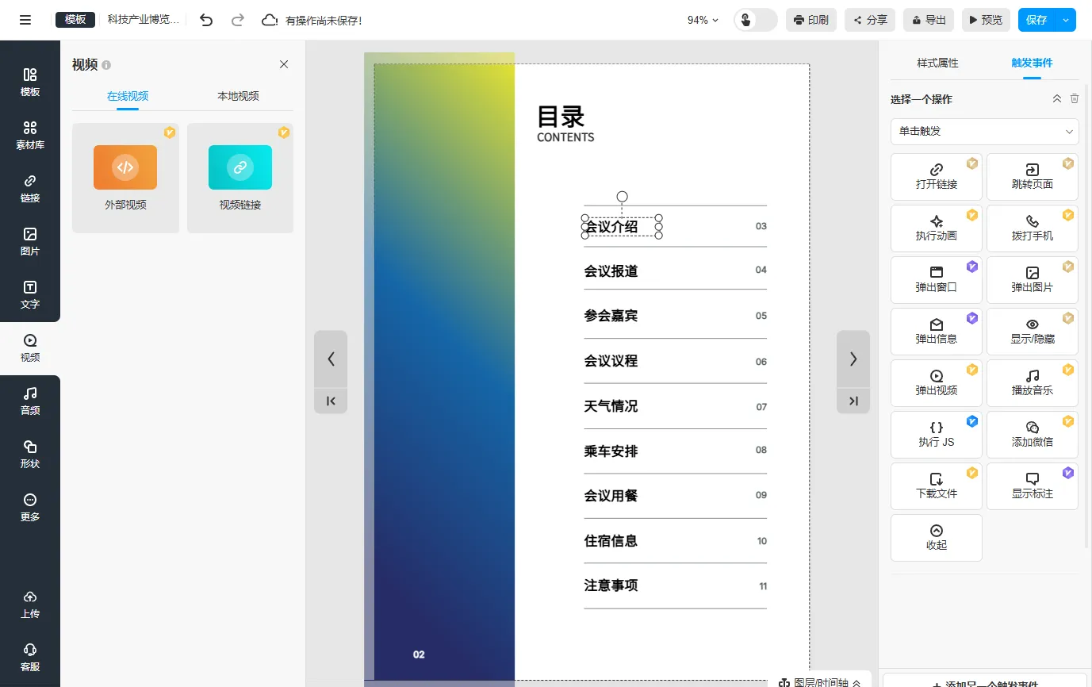Select the 目录 heading on canvas
Viewport: 1092px width, 687px height.
point(561,117)
